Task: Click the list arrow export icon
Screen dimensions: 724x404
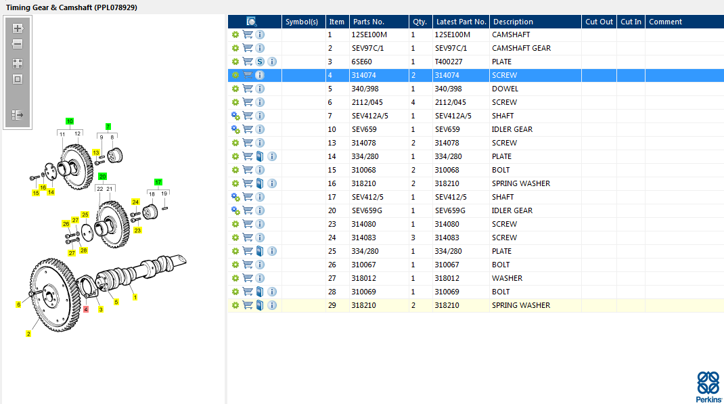Action: [18, 116]
